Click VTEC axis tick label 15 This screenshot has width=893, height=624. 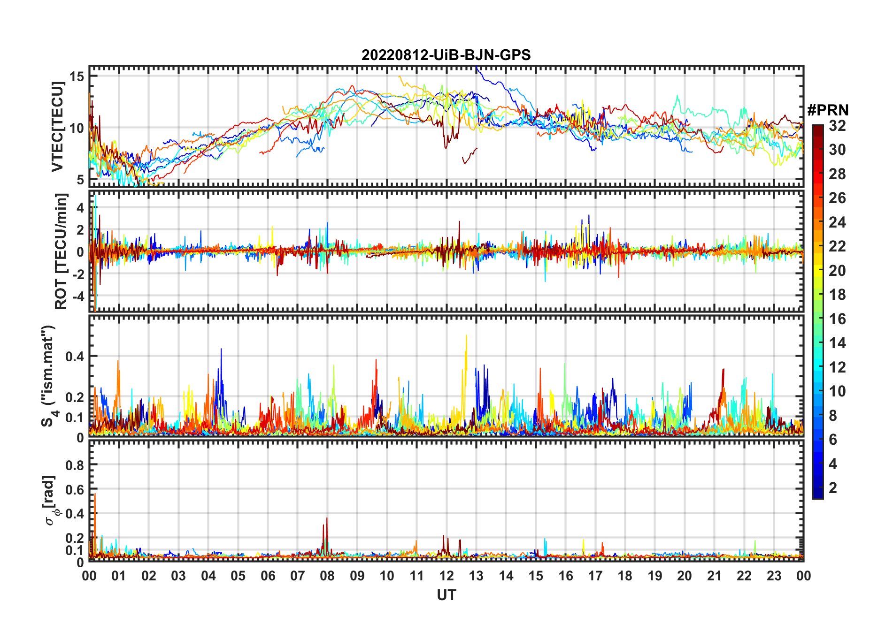(x=77, y=76)
